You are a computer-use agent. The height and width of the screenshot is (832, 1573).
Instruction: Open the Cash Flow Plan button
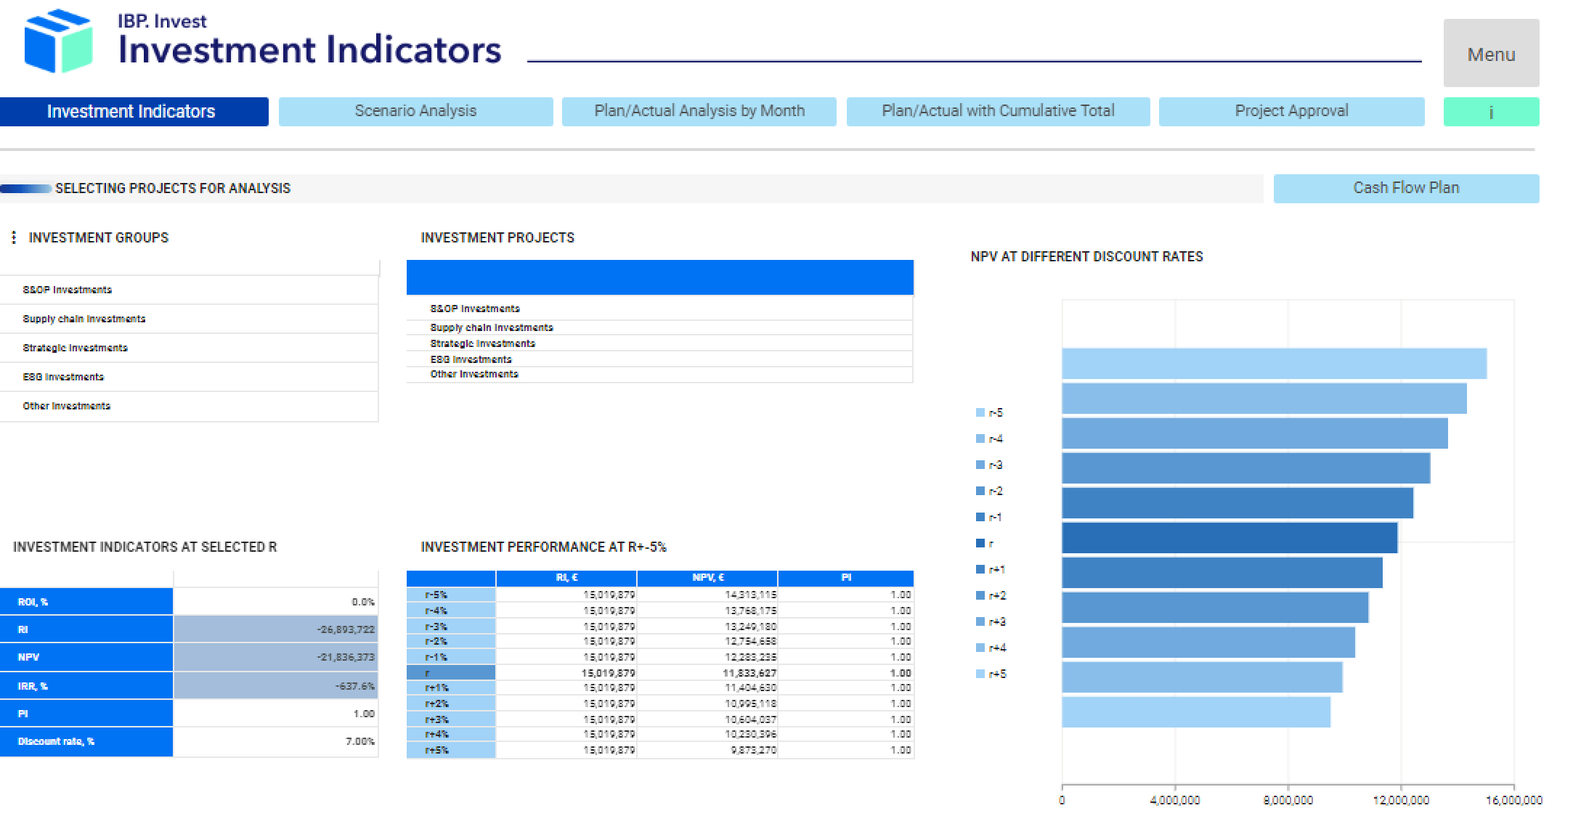pos(1405,188)
